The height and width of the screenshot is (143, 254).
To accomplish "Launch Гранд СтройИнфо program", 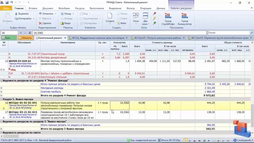I will [168, 19].
